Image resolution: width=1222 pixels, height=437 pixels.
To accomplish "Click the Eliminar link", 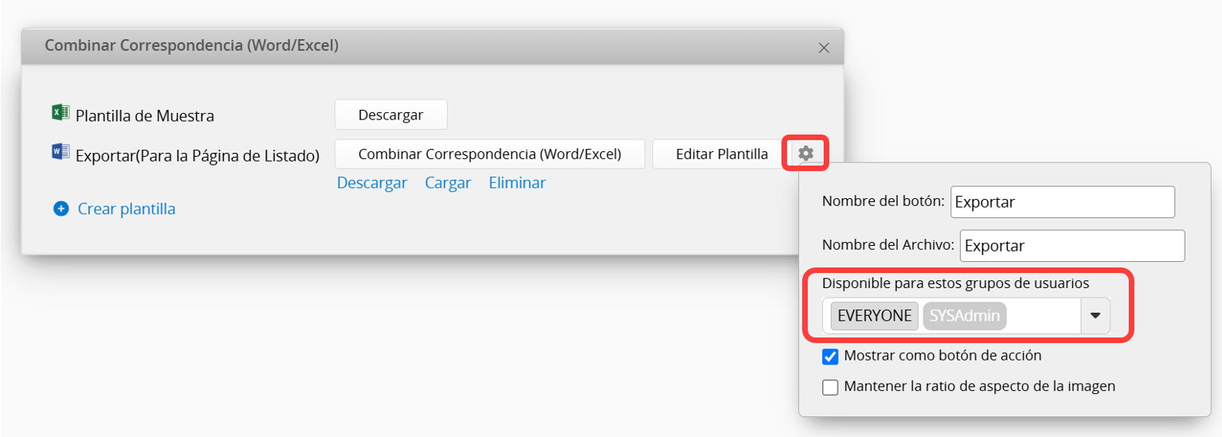I will coord(517,183).
